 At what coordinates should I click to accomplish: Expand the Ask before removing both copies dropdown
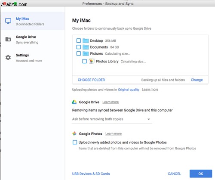(112, 119)
